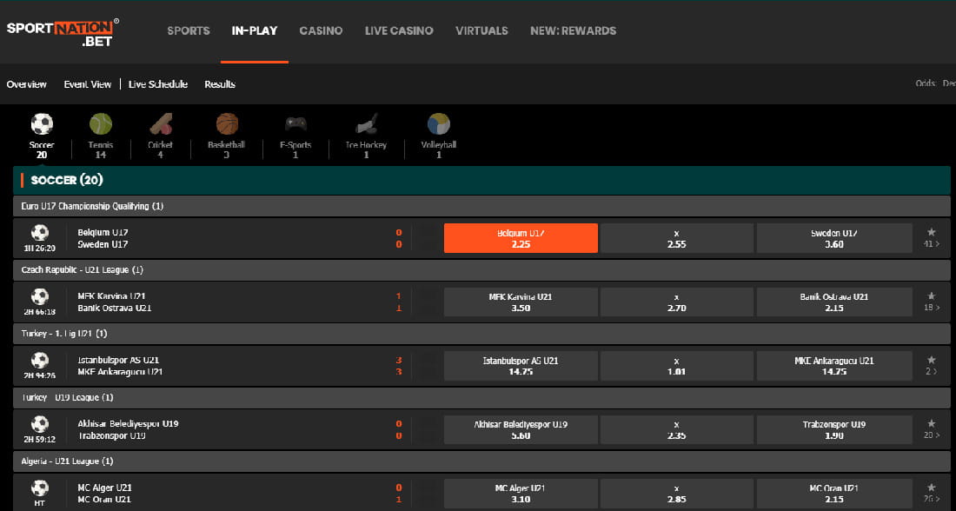Select Sweden U17 odds 3.60
The width and height of the screenshot is (956, 511).
[834, 238]
